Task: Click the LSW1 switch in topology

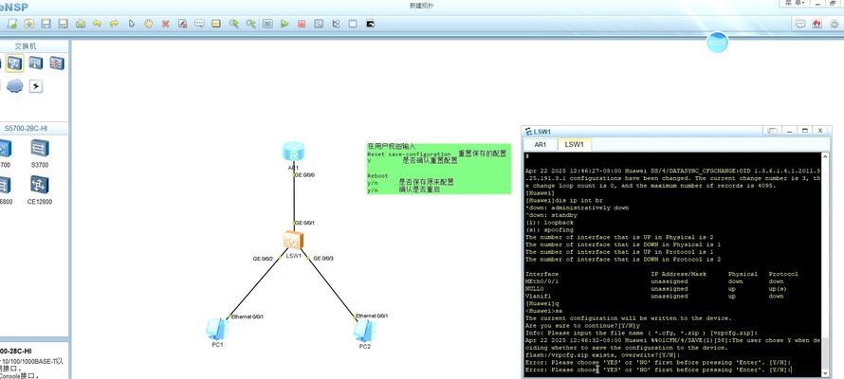Action: click(x=293, y=241)
